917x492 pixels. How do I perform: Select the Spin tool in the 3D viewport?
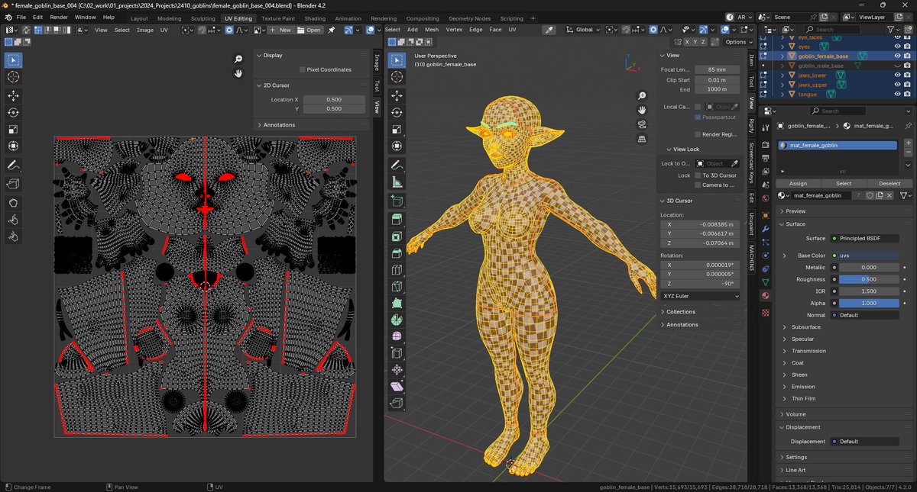pos(397,320)
